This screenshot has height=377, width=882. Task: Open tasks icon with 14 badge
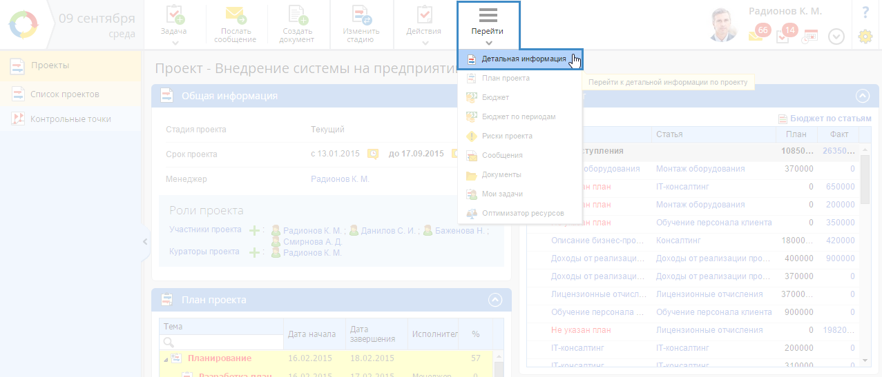click(x=784, y=34)
